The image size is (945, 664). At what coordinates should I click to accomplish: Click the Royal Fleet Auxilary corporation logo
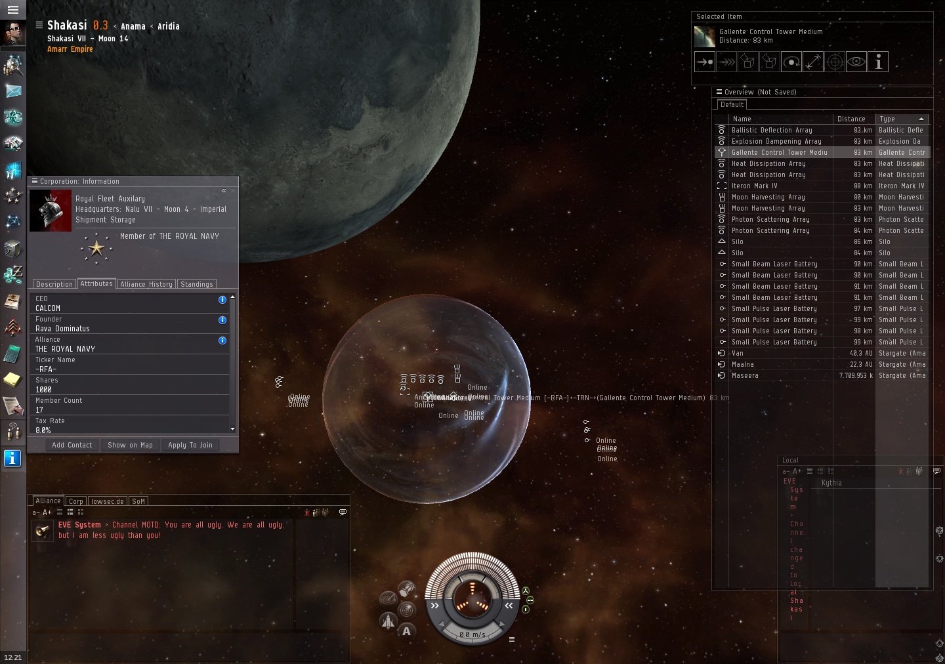point(51,211)
